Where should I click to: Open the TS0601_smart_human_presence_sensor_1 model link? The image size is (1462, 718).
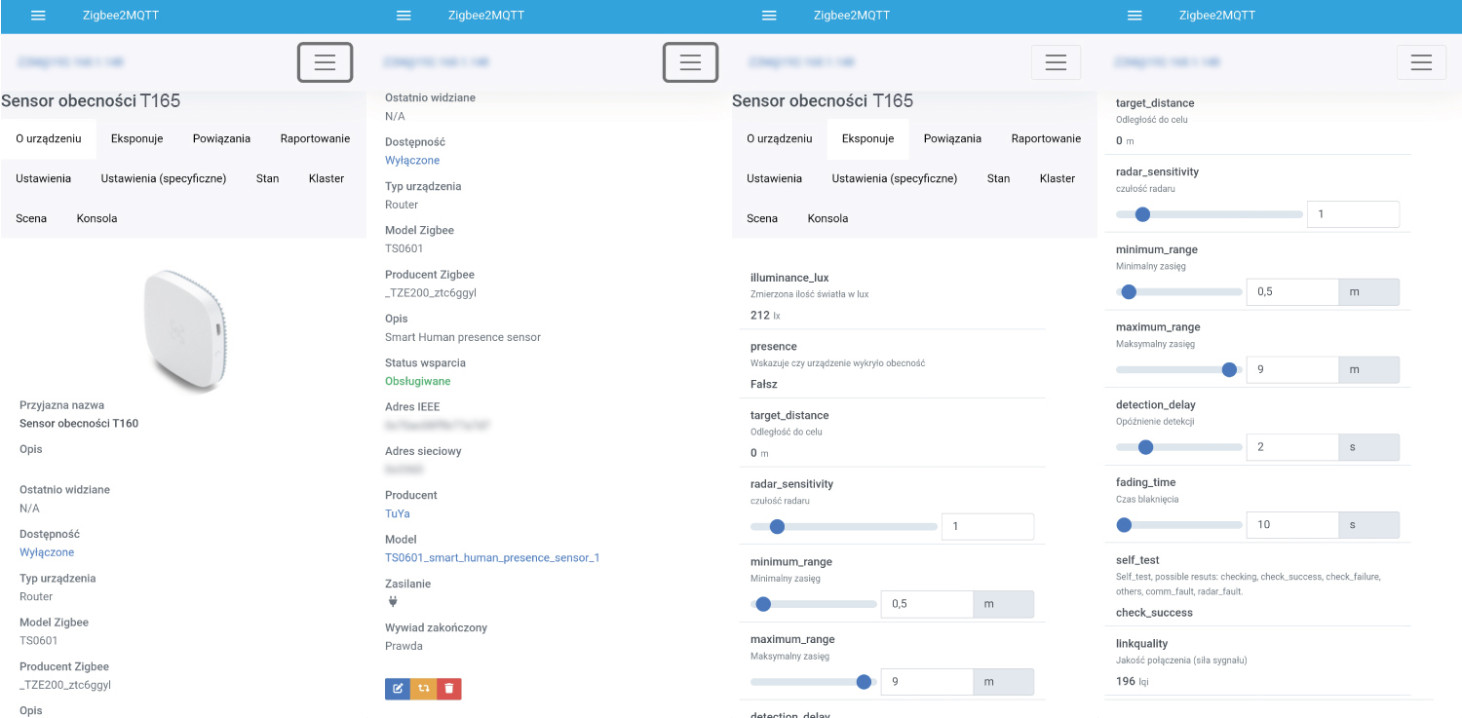tap(492, 558)
